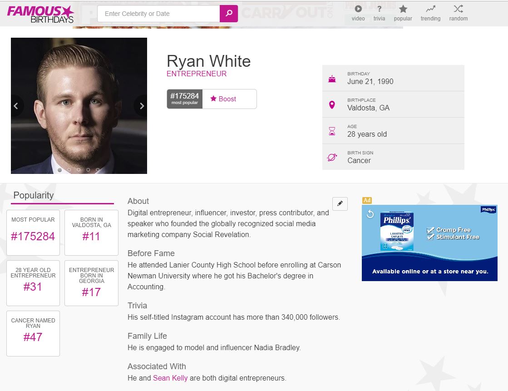Click the ENTREPRENEUR profession link

tap(196, 74)
